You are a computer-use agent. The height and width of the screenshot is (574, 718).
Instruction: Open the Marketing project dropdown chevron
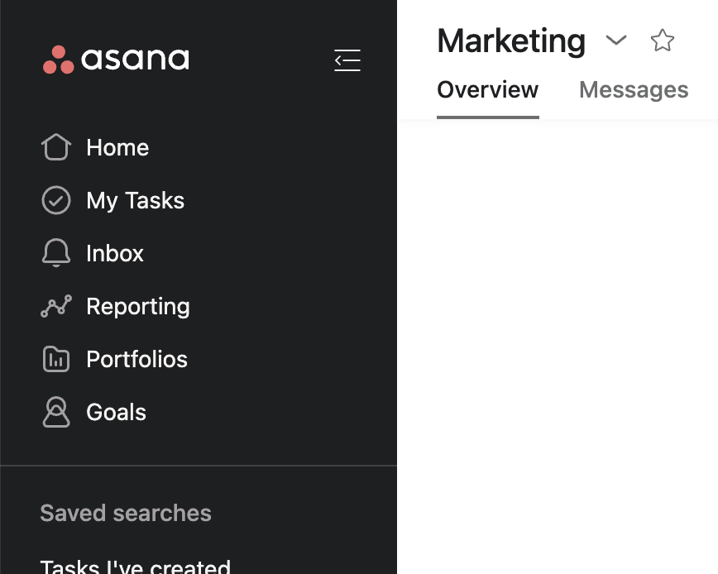click(616, 41)
